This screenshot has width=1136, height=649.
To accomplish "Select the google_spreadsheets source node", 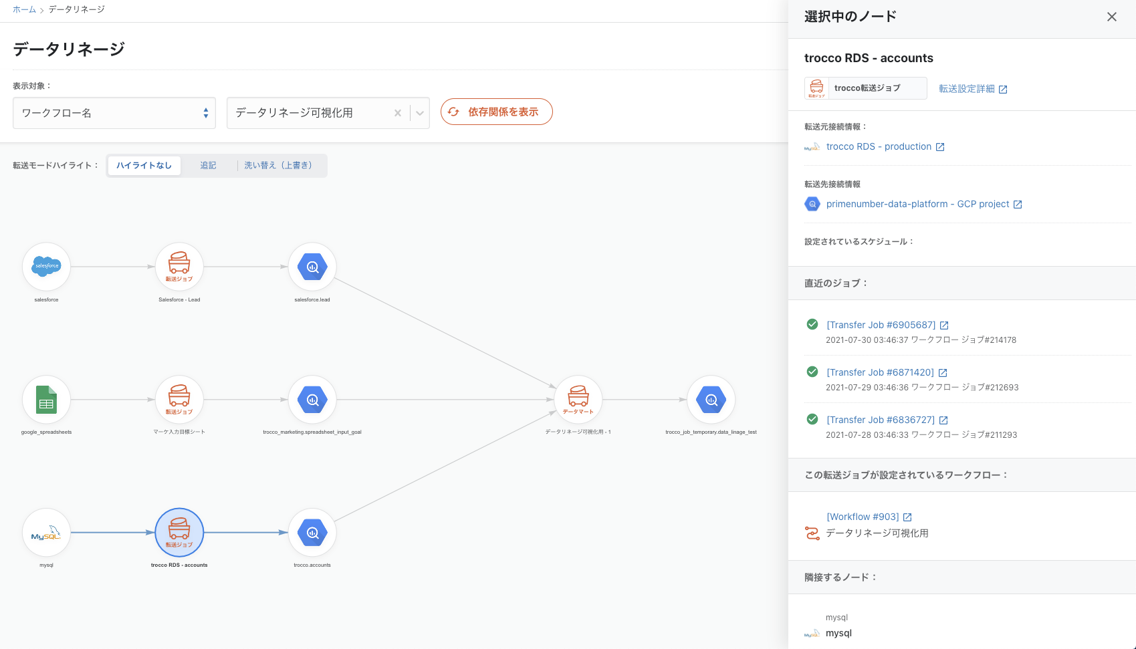I will point(46,400).
